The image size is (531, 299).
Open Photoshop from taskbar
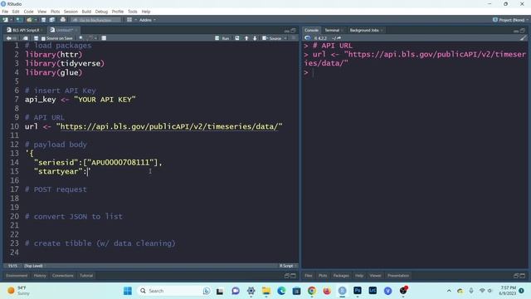pyautogui.click(x=358, y=291)
